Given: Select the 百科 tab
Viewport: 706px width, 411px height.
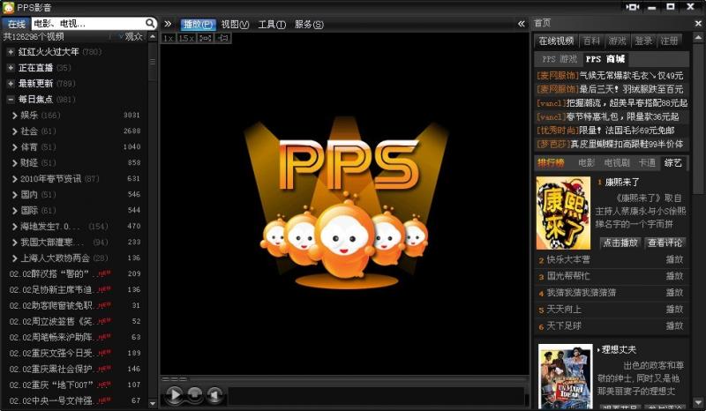Looking at the screenshot, I should [x=591, y=41].
